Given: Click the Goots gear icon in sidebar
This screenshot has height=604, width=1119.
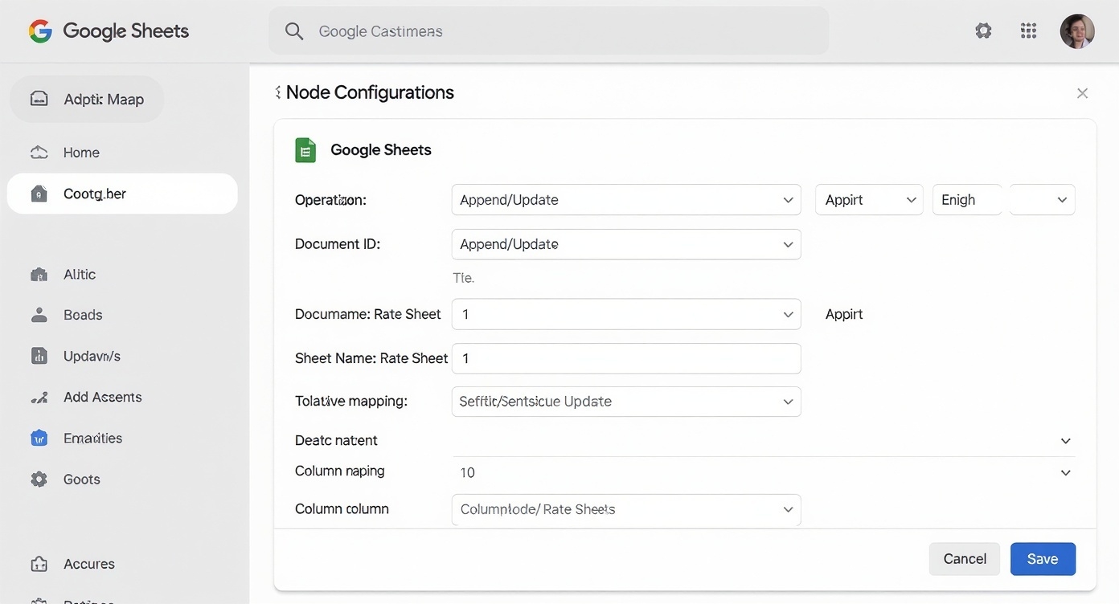Looking at the screenshot, I should [x=39, y=480].
